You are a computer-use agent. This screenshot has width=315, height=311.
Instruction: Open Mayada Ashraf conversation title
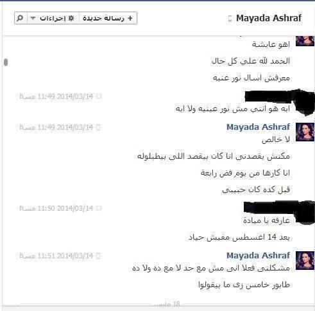click(269, 18)
